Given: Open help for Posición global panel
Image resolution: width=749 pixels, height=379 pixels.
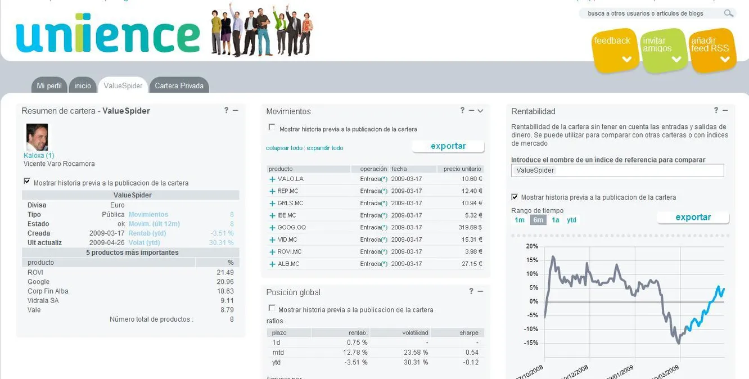Looking at the screenshot, I should [x=471, y=291].
